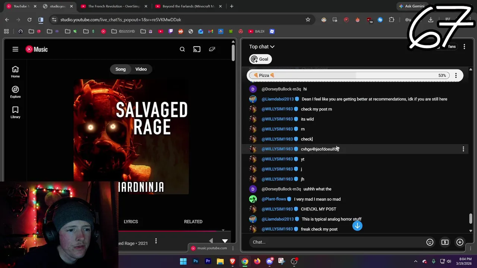
Task: Open the Gmail bookmark icon
Action: [x=211, y=31]
